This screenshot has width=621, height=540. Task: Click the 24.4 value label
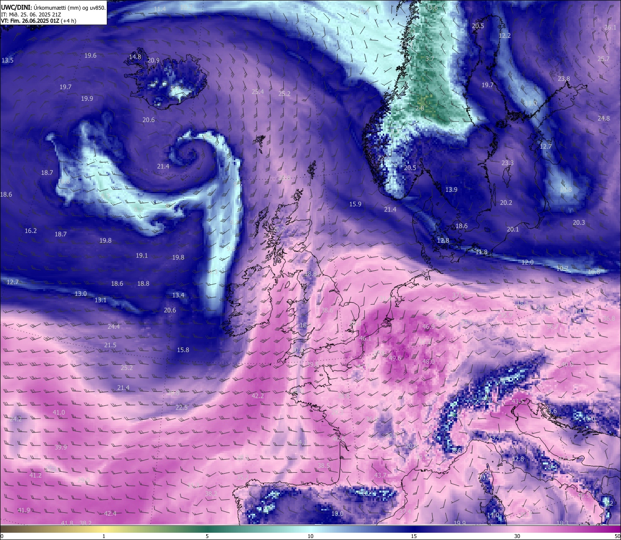point(114,327)
